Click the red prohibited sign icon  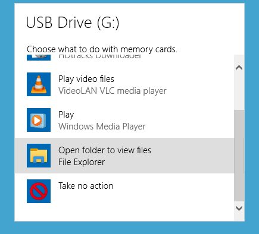coord(39,191)
